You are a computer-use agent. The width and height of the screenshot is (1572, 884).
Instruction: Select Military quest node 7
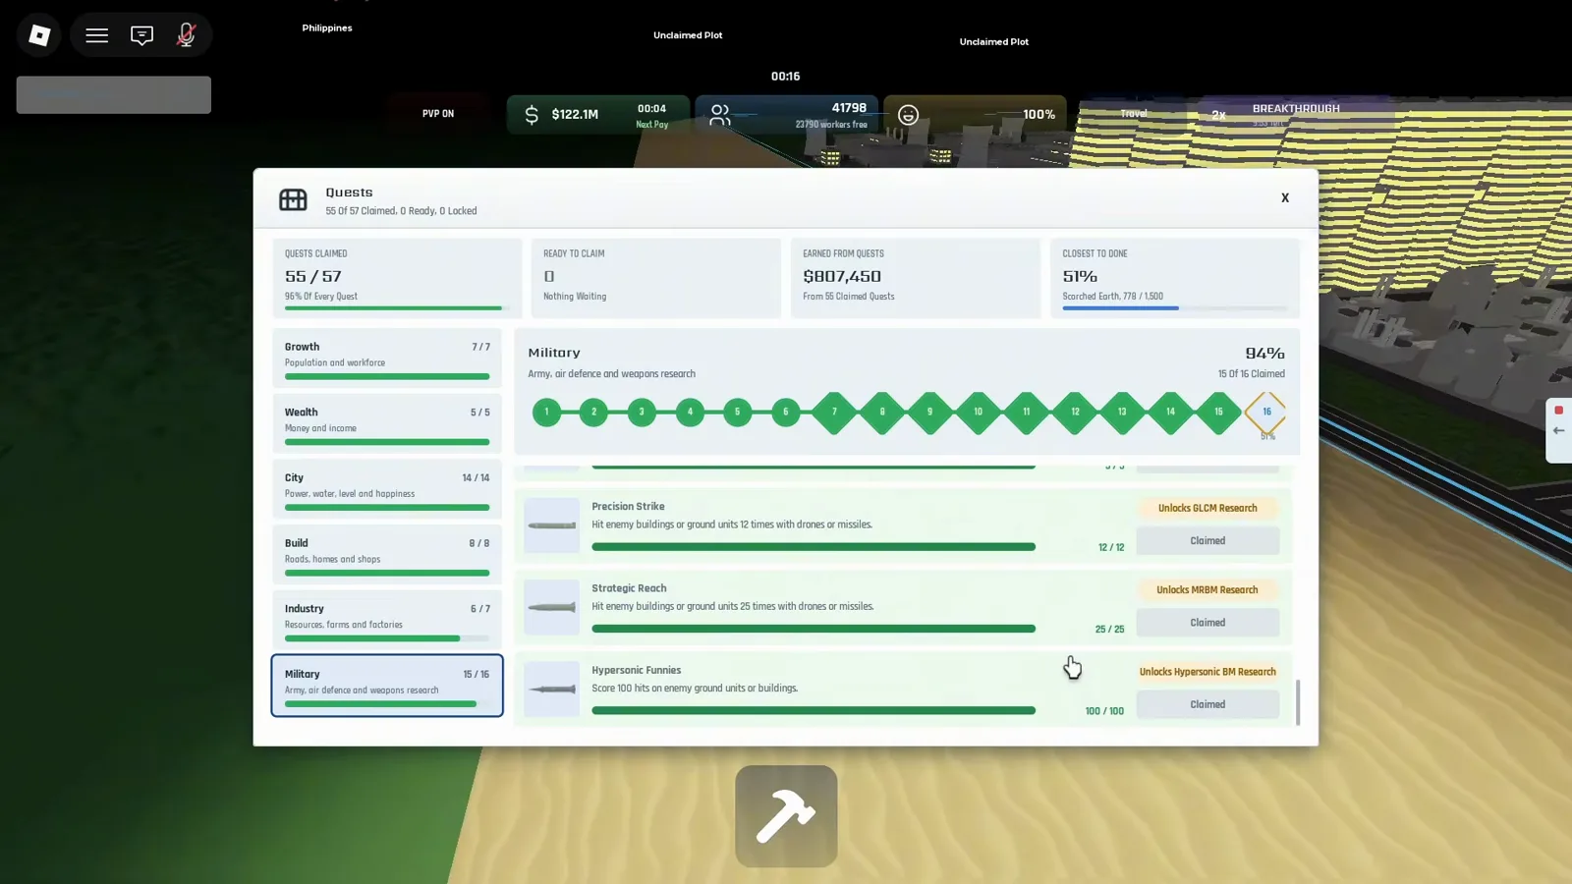pos(834,412)
